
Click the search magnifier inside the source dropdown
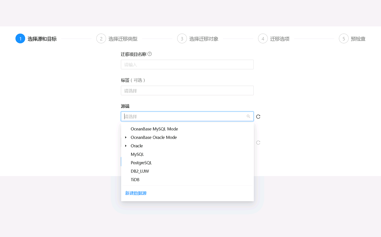248,116
